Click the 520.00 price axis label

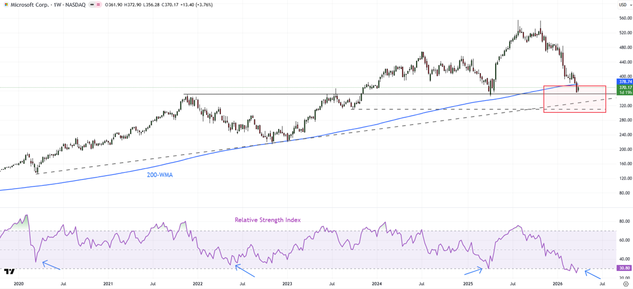[625, 33]
